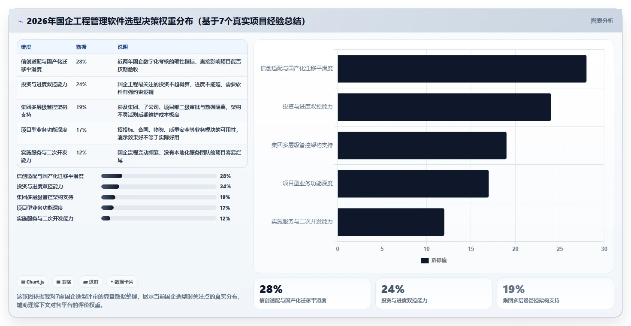Click the 图表分析 label in header
The height and width of the screenshot is (326, 631).
click(602, 21)
